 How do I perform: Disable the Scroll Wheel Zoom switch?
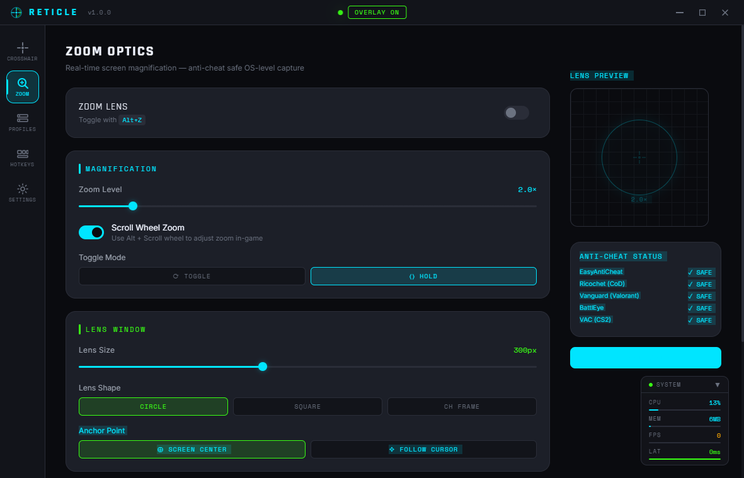coord(91,232)
